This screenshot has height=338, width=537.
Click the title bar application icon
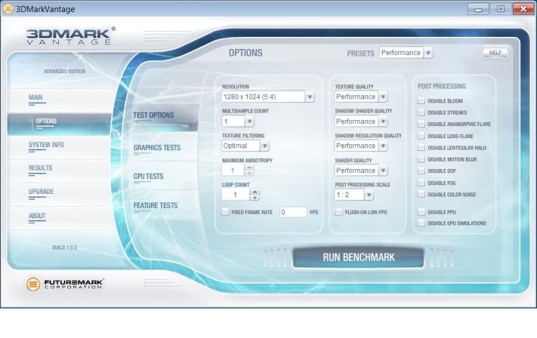[7, 9]
